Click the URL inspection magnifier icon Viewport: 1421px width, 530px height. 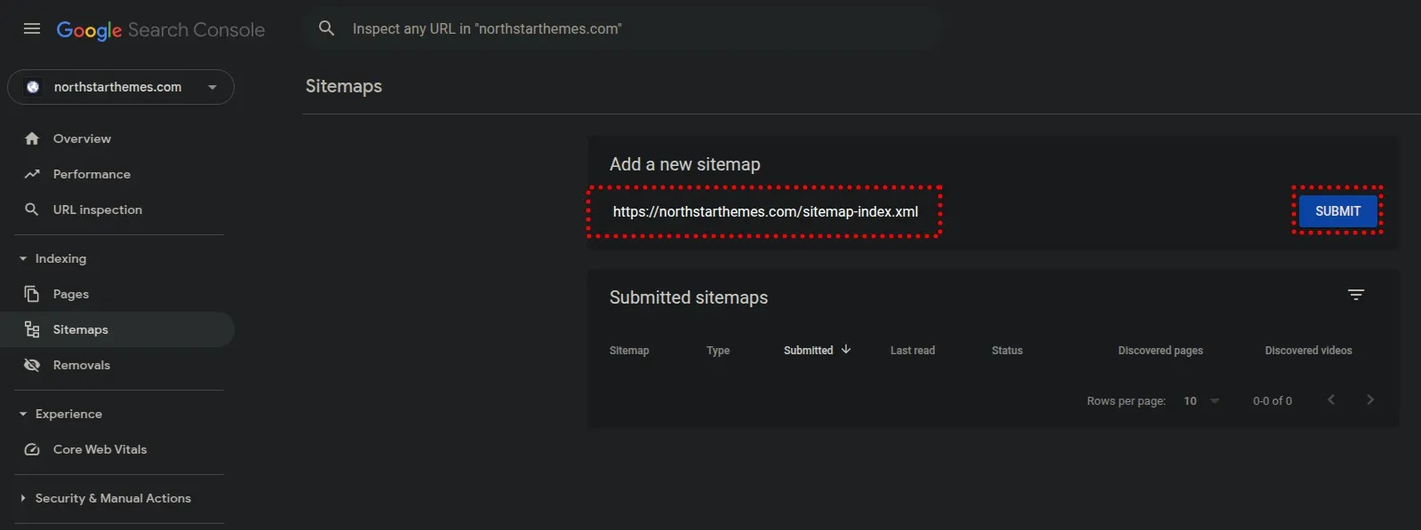[32, 210]
